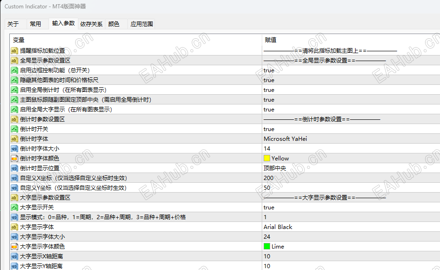Open the 应用范围 tab

point(141,24)
